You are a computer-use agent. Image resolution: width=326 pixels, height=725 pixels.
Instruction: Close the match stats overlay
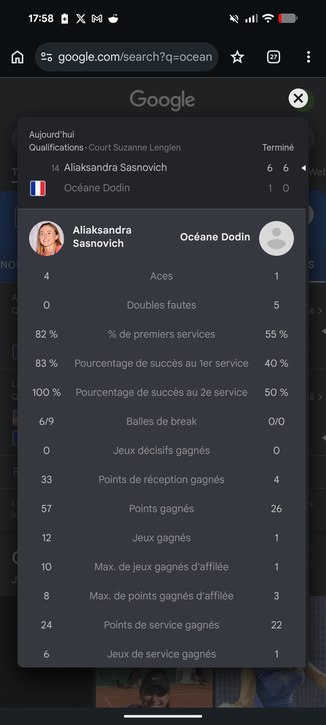pyautogui.click(x=298, y=98)
